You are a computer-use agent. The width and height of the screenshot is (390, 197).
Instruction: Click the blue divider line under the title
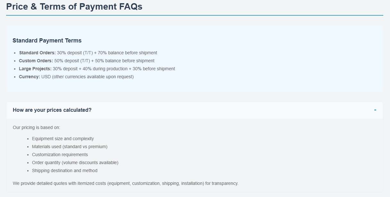tap(195, 15)
